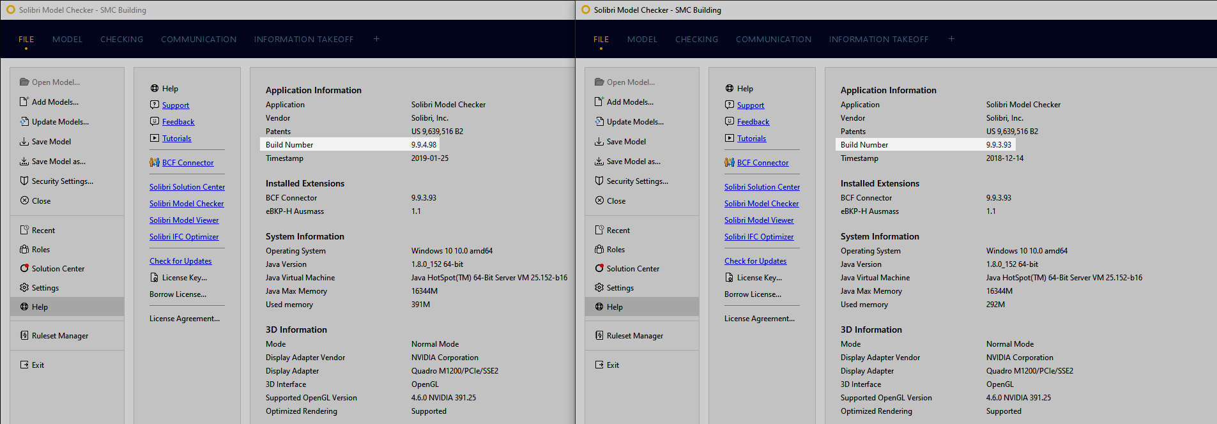Click Settings gear icon in left window
1217x424 pixels.
tap(24, 287)
